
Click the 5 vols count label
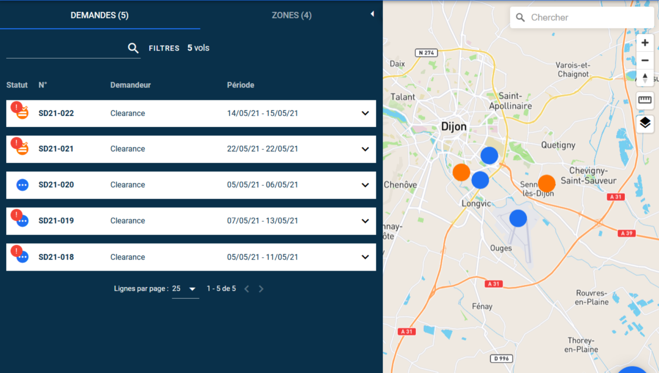tap(198, 48)
